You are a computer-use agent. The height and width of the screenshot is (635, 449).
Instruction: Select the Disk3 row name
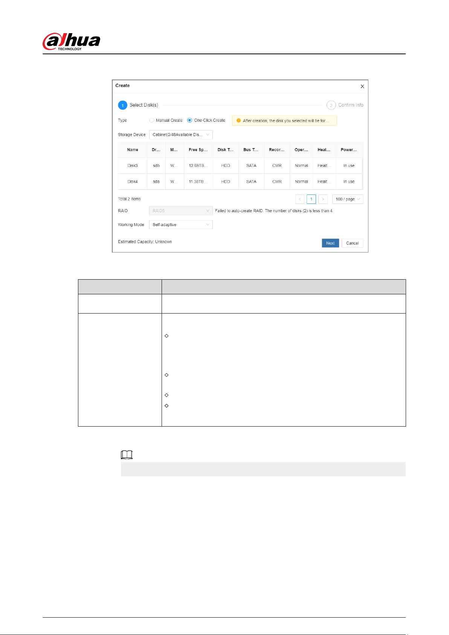point(133,165)
